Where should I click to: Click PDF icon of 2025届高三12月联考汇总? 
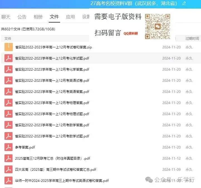click(x=8, y=159)
